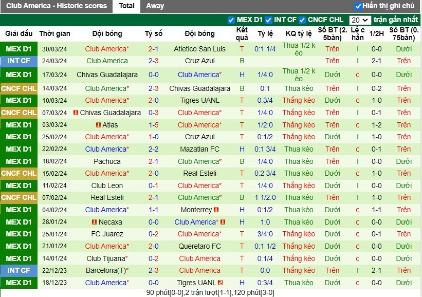Open Pachuca team link
The width and height of the screenshot is (422, 297).
point(107,161)
